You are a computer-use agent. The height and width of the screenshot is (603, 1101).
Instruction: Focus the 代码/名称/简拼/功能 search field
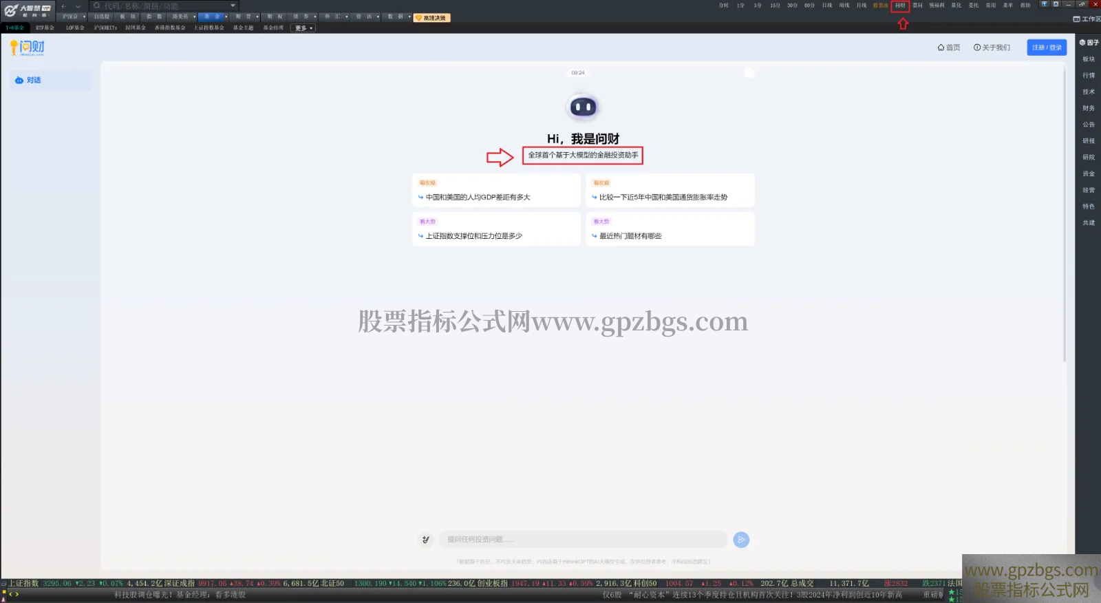click(165, 6)
